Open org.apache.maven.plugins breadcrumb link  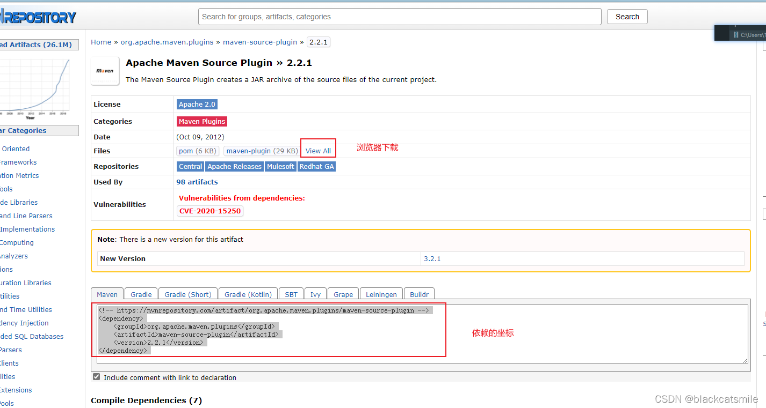point(167,42)
